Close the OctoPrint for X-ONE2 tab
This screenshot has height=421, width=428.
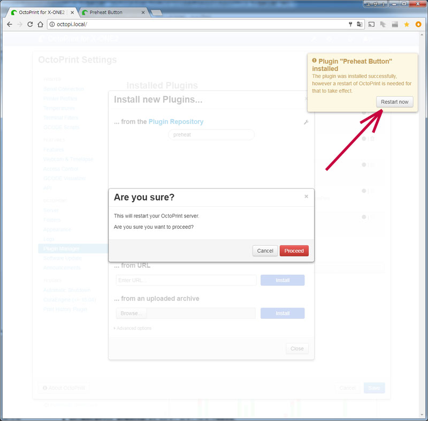pyautogui.click(x=72, y=12)
